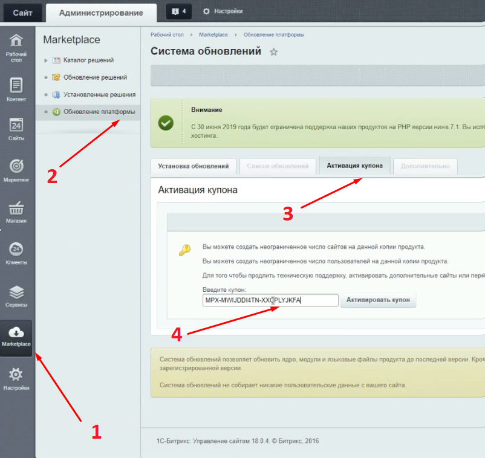The image size is (485, 458).
Task: Open Каталог решений in left menu
Action: pyautogui.click(x=88, y=60)
